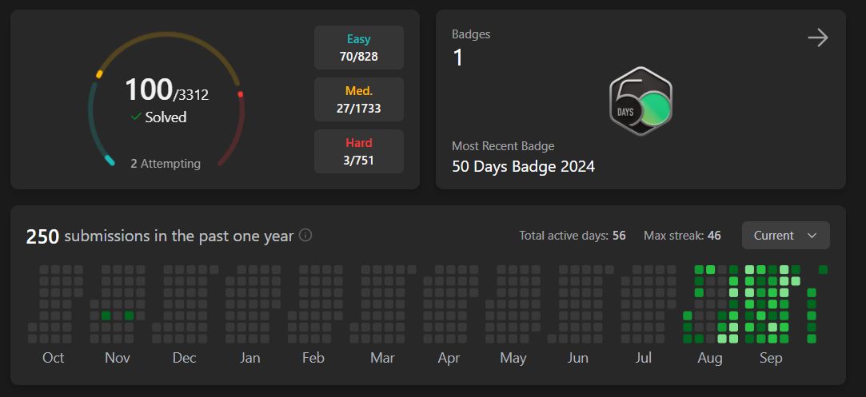Click the first green November heatmap cell
The image size is (866, 397).
(106, 316)
